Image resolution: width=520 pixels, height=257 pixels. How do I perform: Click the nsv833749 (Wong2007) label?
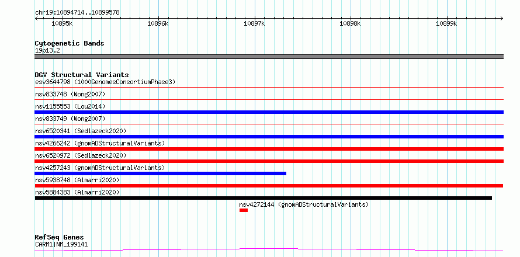point(70,119)
